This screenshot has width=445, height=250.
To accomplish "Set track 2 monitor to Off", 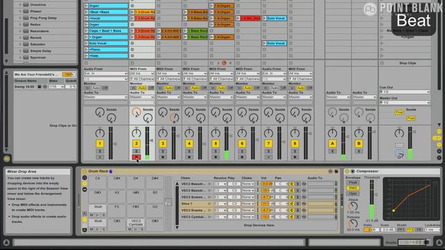I will 151,88.
